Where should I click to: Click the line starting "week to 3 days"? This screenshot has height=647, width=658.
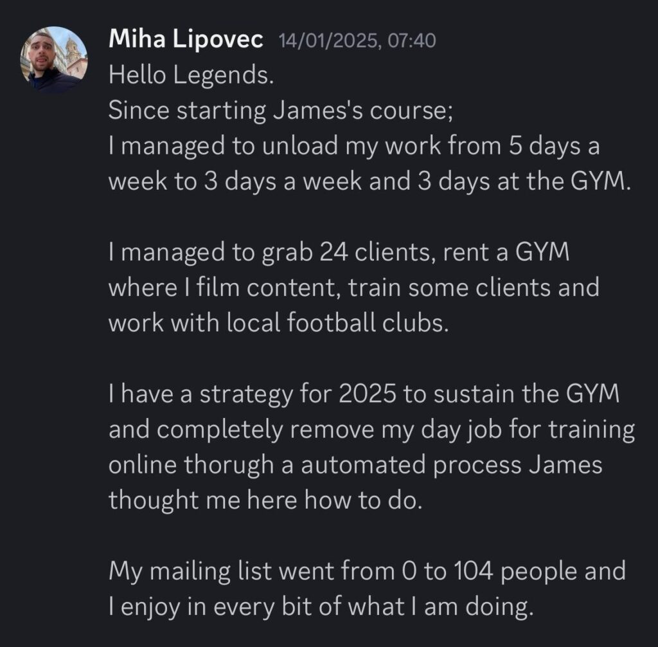click(x=366, y=181)
